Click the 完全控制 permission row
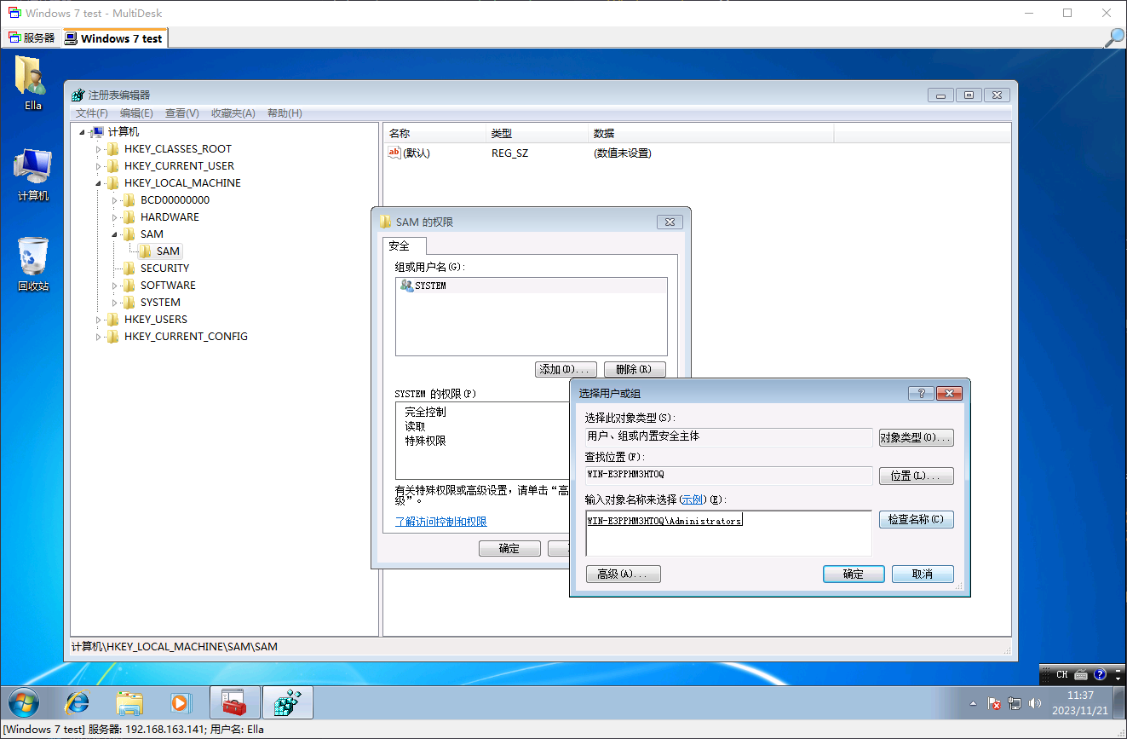This screenshot has height=739, width=1127. pos(425,413)
